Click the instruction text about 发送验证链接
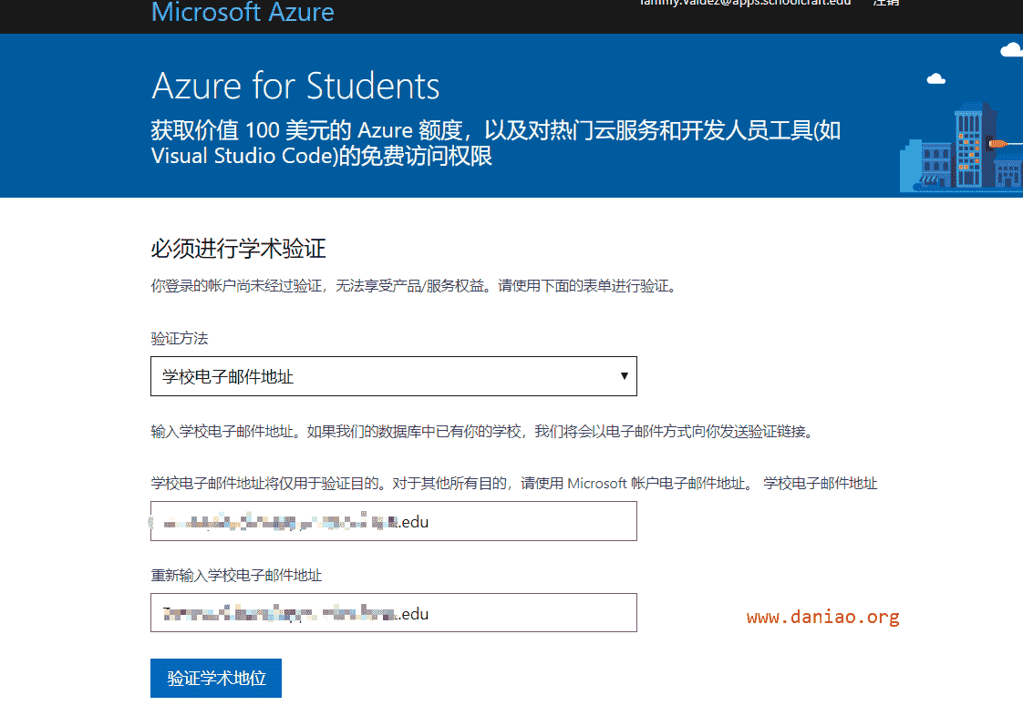1023x716 pixels. coord(484,432)
